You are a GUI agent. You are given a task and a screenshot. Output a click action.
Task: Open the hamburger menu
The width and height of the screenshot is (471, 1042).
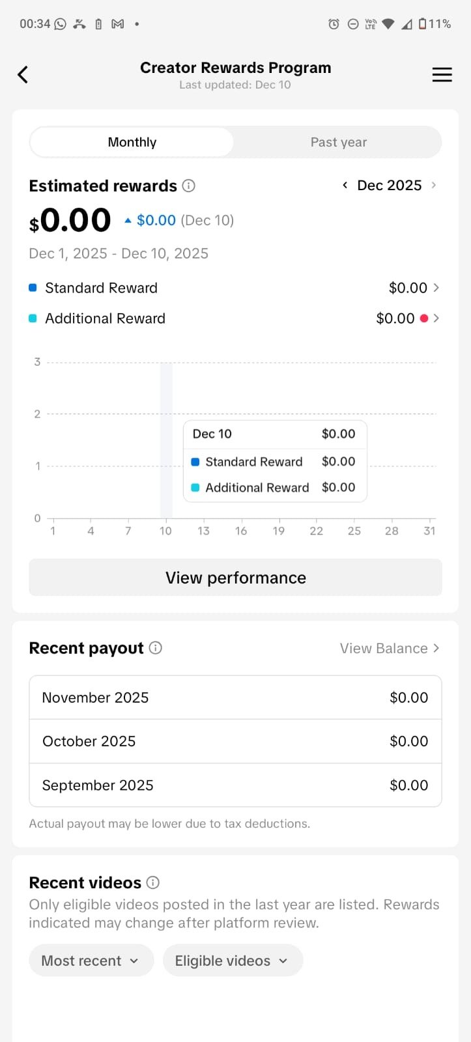point(442,75)
